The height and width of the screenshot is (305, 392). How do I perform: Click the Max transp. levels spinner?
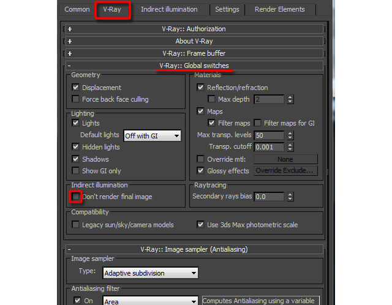290,135
